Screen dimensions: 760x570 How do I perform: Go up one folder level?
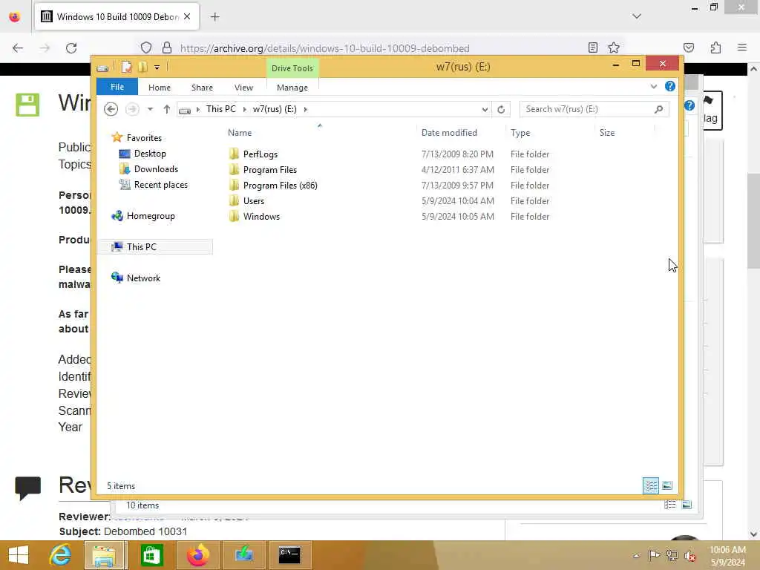[x=167, y=109]
